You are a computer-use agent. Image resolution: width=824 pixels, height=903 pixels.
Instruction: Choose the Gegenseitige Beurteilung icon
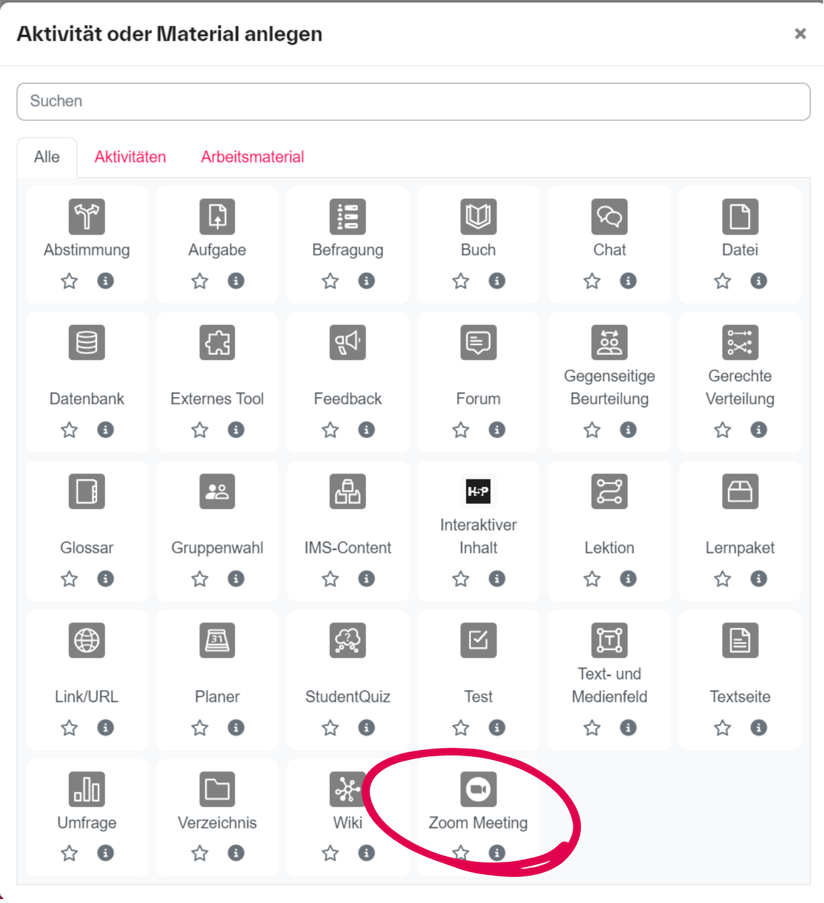609,342
